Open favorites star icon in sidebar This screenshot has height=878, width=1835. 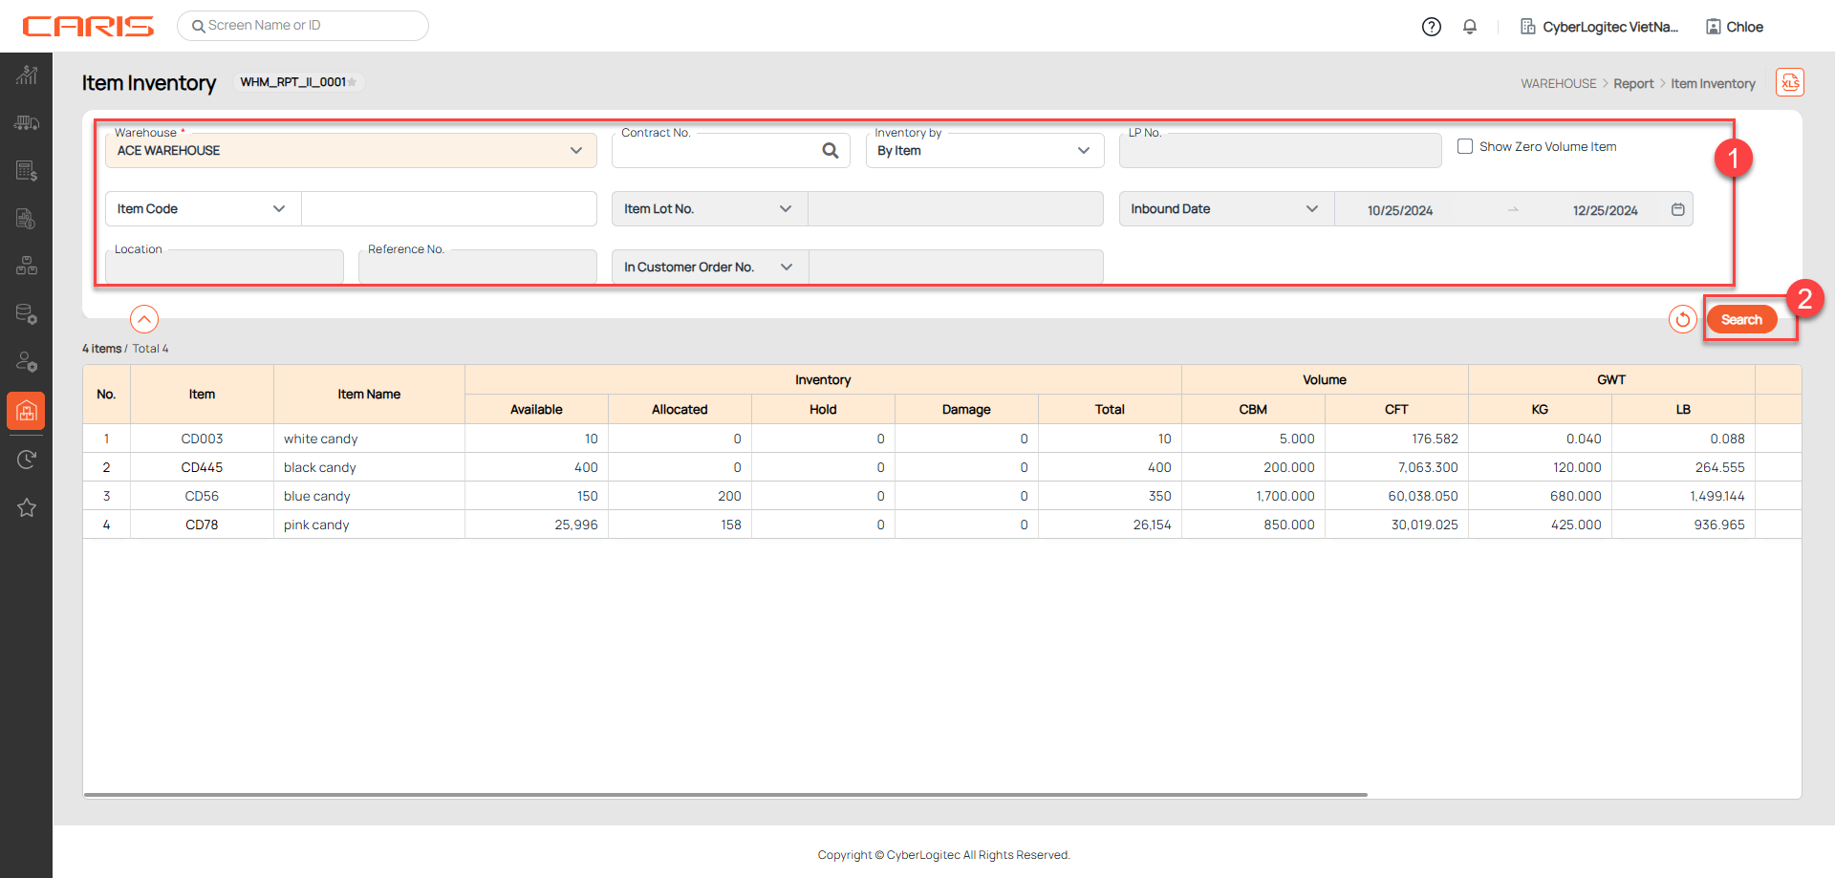(x=27, y=507)
